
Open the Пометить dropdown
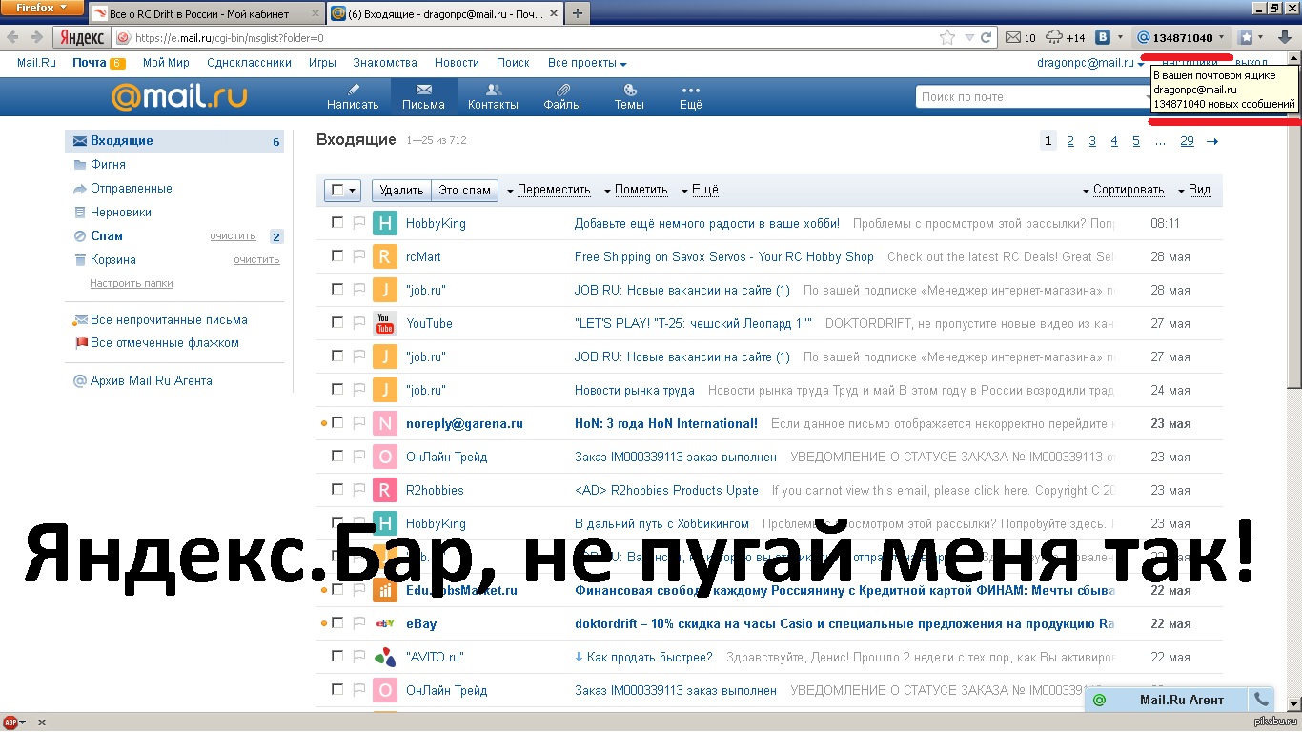pyautogui.click(x=637, y=190)
